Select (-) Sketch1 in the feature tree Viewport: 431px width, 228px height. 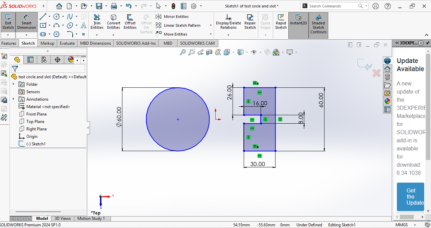(x=32, y=144)
